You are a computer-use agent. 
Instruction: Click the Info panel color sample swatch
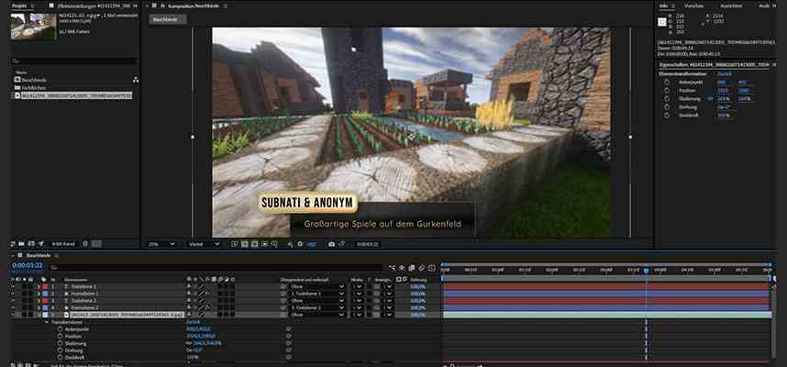[662, 21]
